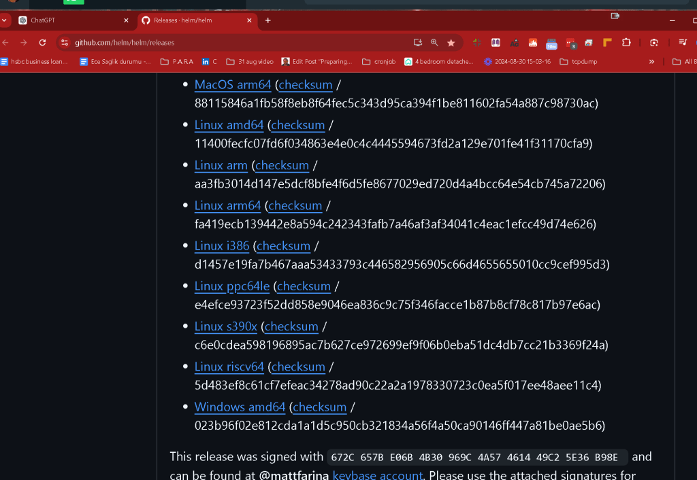Open the 10m timer extension icon
Screen dimensions: 697x480
click(551, 43)
